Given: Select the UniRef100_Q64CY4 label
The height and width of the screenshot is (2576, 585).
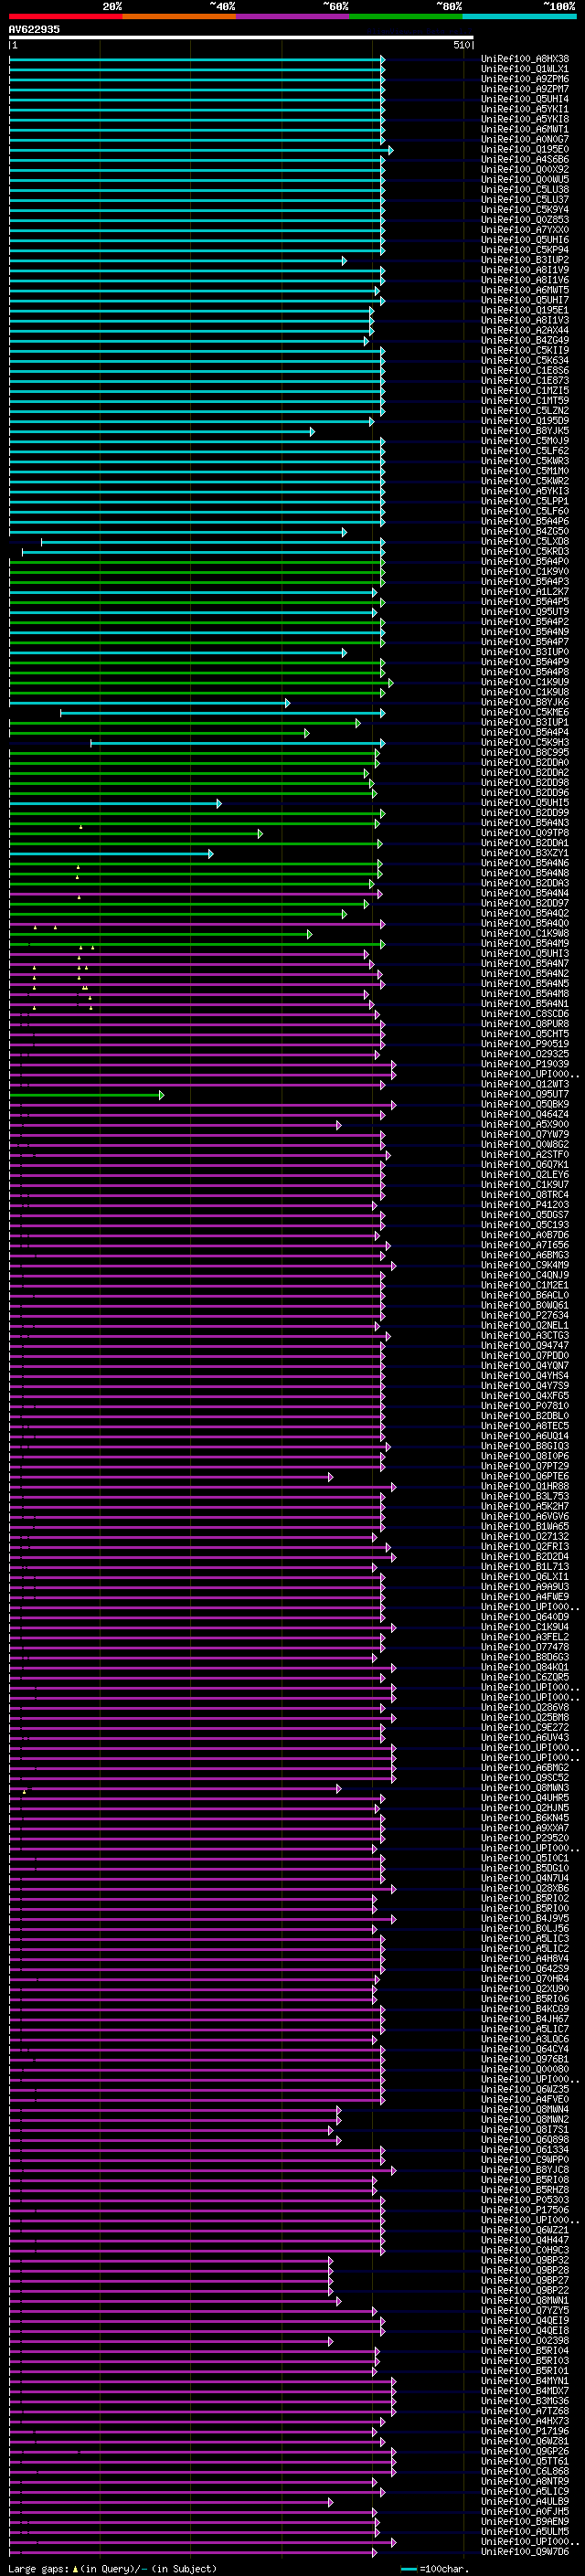Looking at the screenshot, I should coord(525,2050).
